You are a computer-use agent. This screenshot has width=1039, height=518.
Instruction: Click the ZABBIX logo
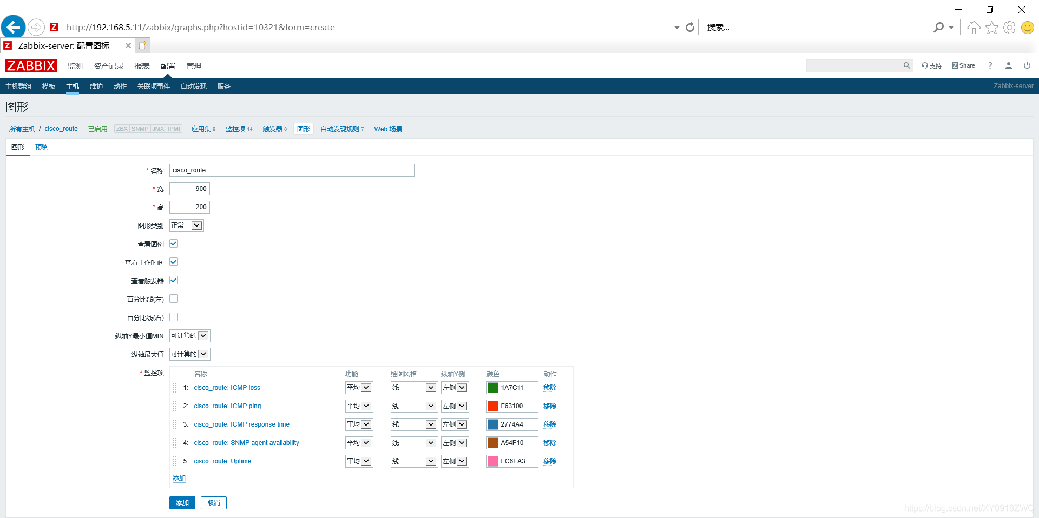click(31, 65)
